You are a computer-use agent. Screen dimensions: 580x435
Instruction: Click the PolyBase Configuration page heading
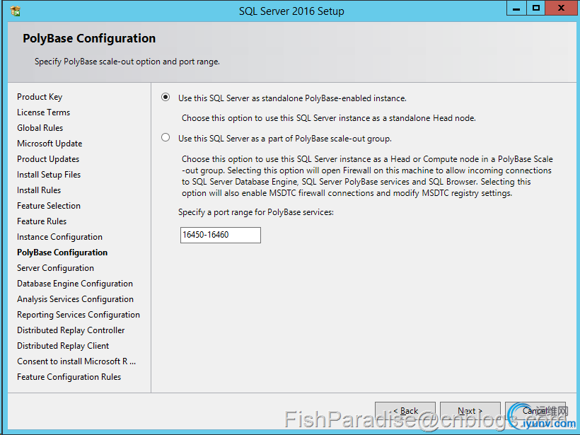click(x=89, y=38)
